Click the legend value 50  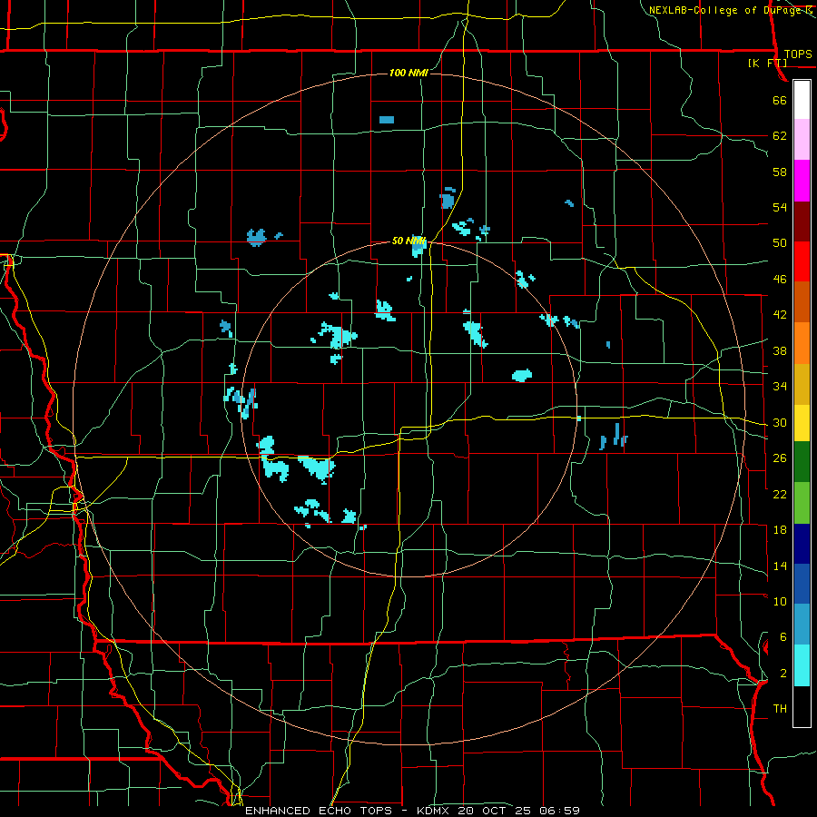(x=780, y=243)
